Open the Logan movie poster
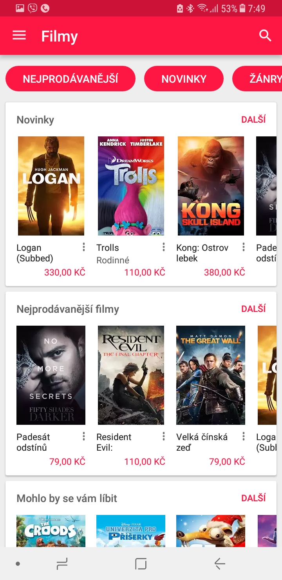282x580 pixels. [x=51, y=186]
